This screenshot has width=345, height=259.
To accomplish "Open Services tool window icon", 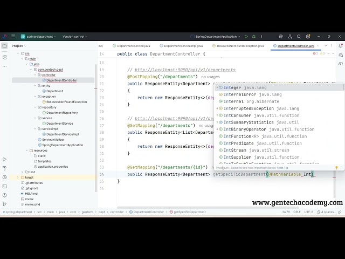I will [x=4, y=178].
